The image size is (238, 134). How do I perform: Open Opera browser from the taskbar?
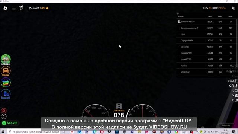point(102,132)
